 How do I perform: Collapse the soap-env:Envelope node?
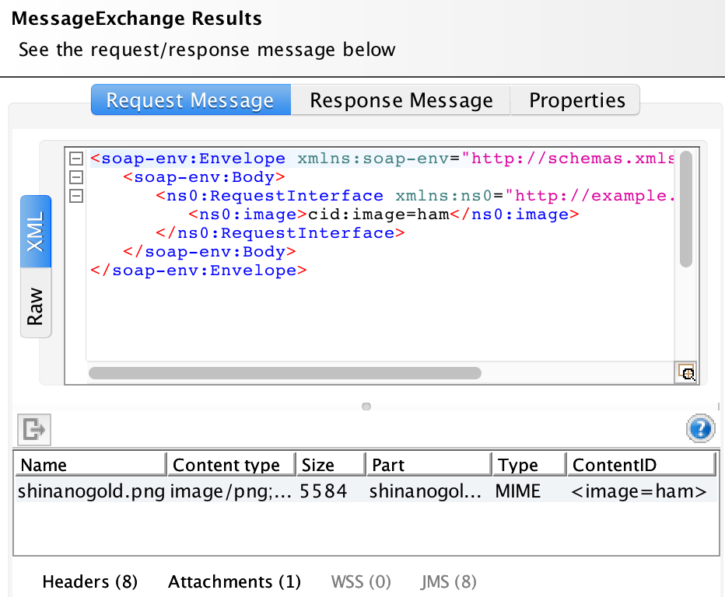pos(75,159)
